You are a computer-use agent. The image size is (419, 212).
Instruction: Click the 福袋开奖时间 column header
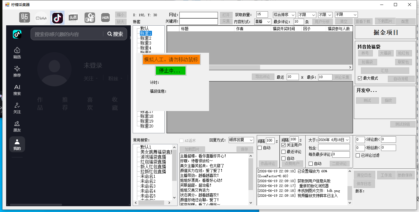[286, 29]
